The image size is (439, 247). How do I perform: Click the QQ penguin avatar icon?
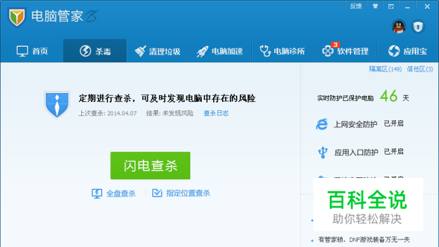[398, 27]
